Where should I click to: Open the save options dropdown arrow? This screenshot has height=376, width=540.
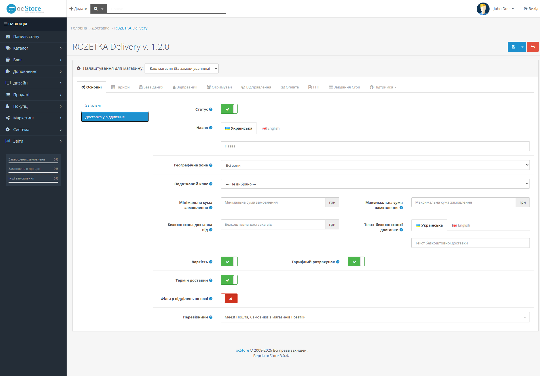pos(522,47)
